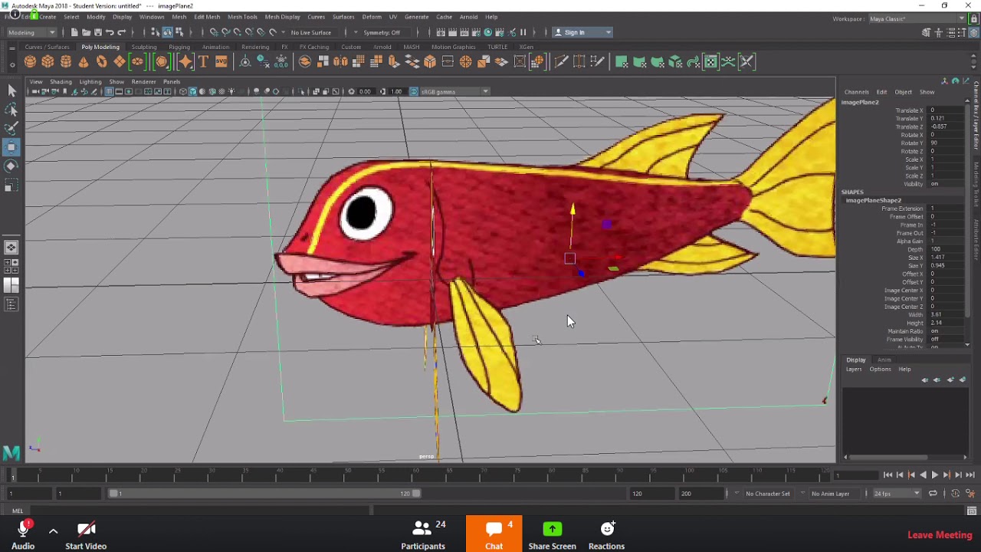The height and width of the screenshot is (552, 981).
Task: Toggle the viewport grid display icon
Action: click(109, 92)
